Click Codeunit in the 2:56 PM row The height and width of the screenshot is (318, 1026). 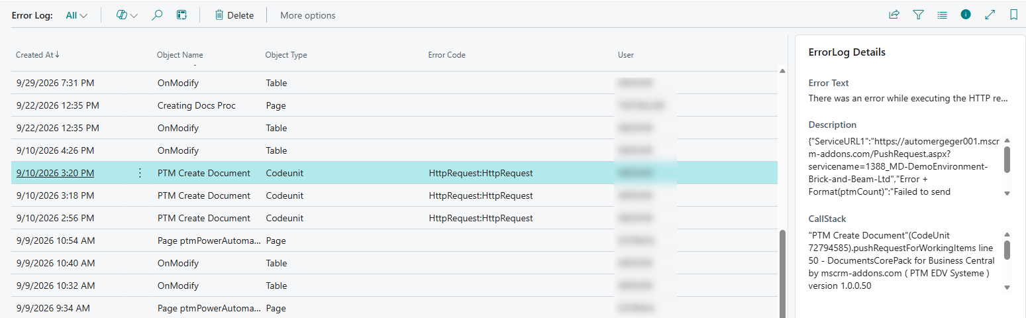tap(285, 218)
